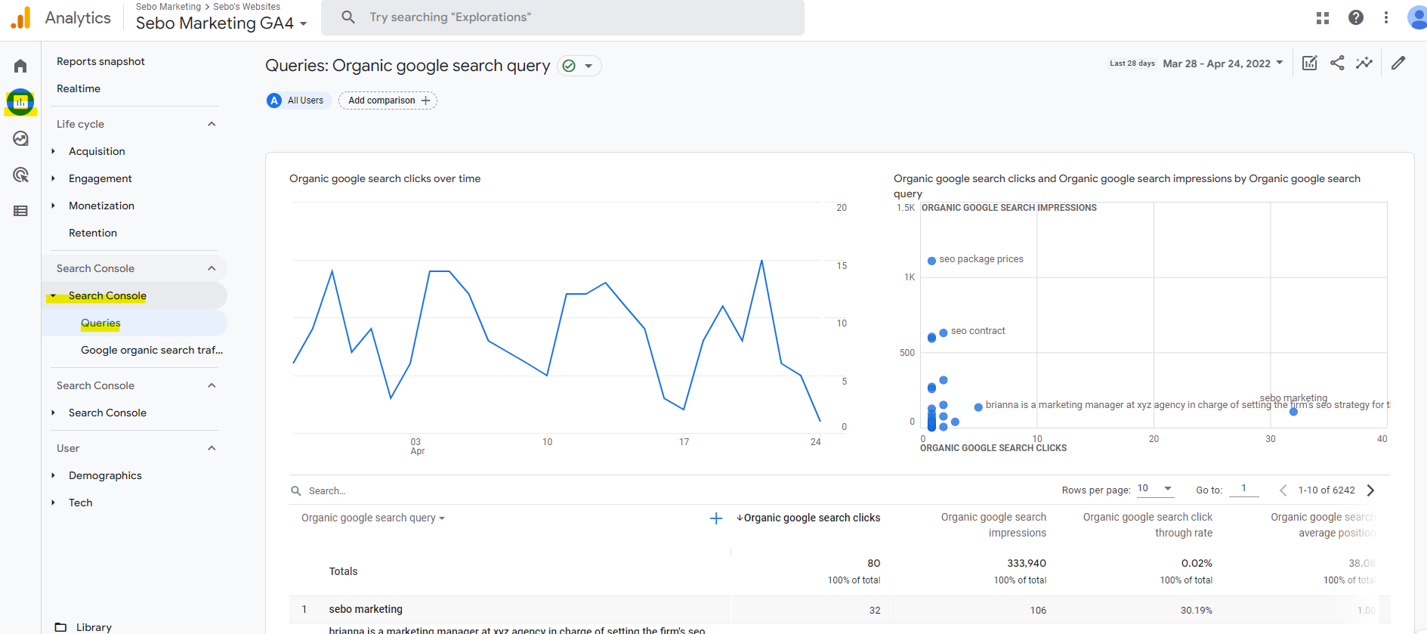
Task: Open the Sebo Marketing GA4 property selector
Action: click(x=221, y=23)
